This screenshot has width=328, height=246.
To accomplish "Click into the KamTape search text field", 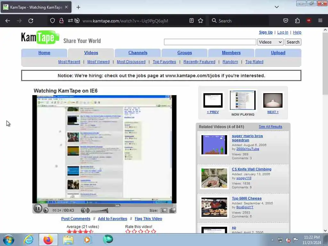I will [x=210, y=42].
